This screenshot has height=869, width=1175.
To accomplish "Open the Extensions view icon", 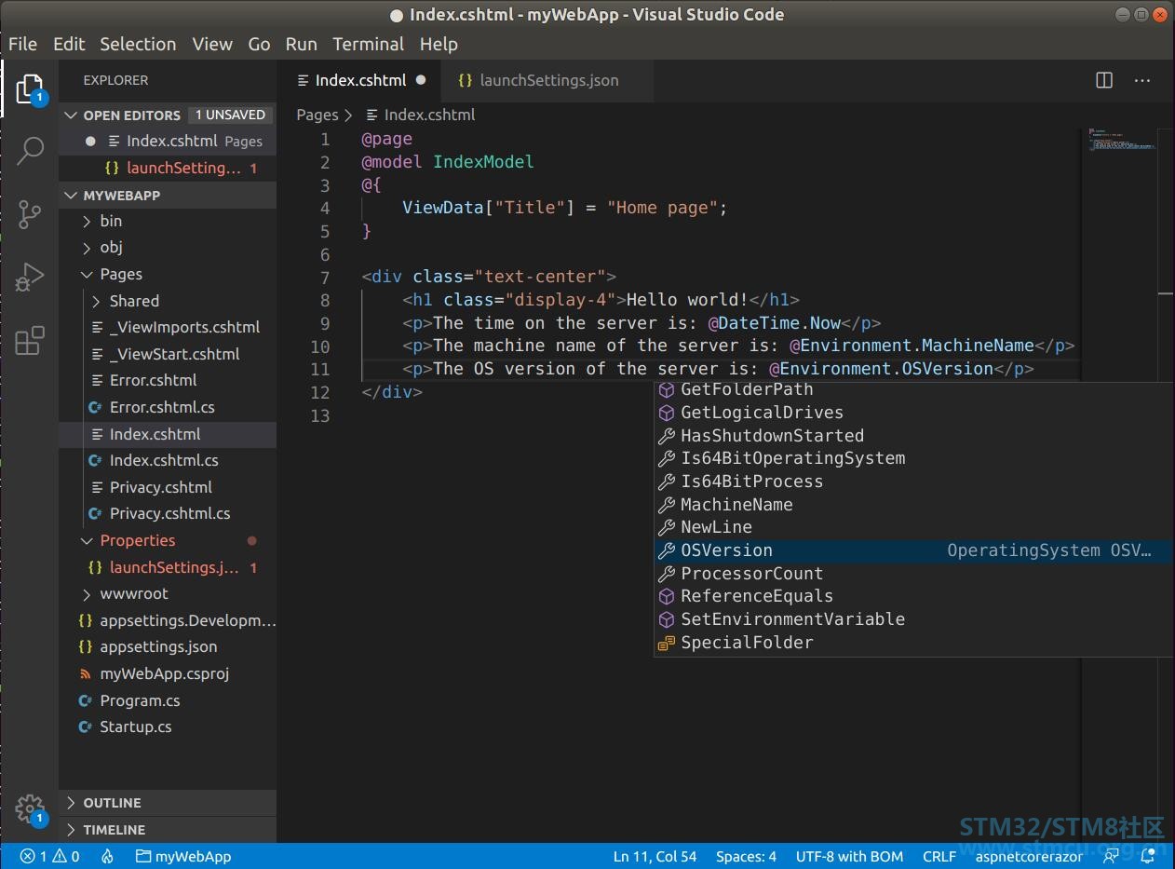I will pos(30,341).
